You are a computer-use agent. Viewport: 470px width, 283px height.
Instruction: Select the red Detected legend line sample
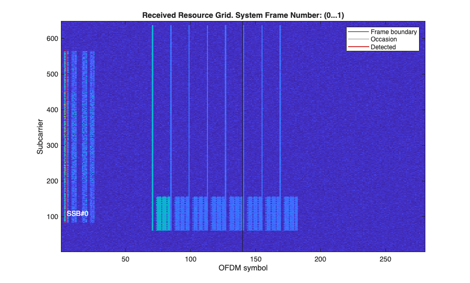(x=359, y=47)
